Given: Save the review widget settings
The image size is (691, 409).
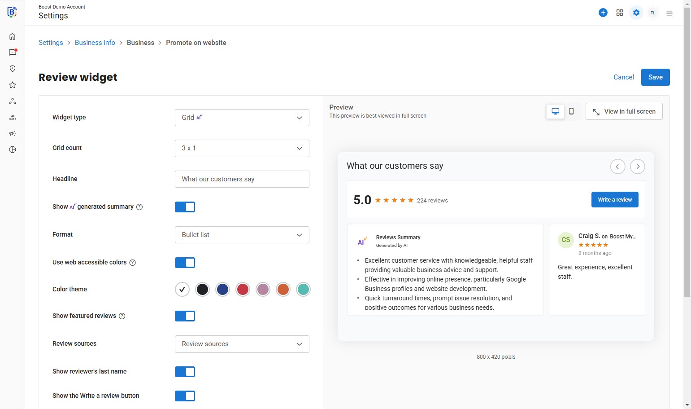Looking at the screenshot, I should pos(655,77).
